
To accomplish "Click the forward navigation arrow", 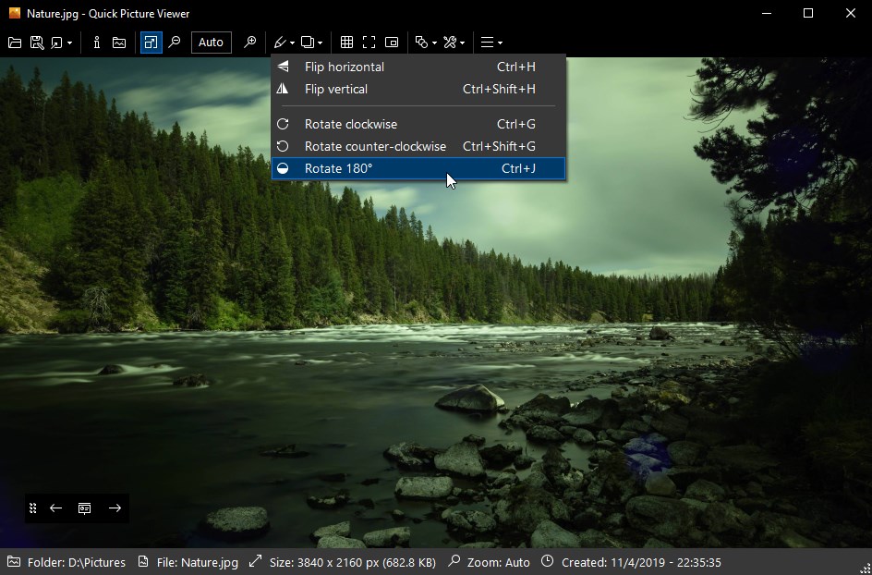I will [x=115, y=508].
